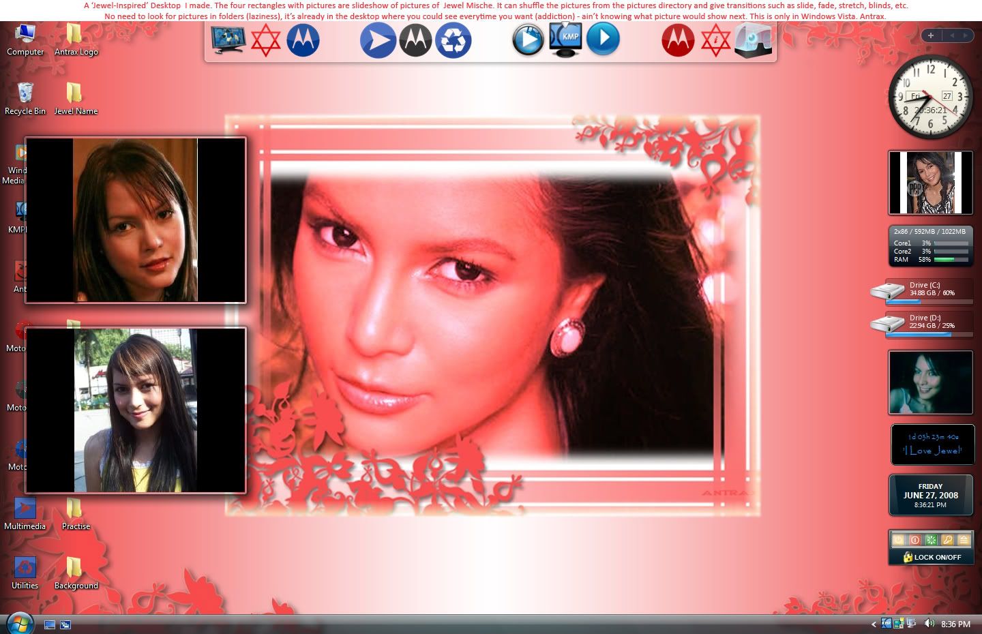Click the KMP tray icon
The height and width of the screenshot is (634, 982).
(887, 623)
